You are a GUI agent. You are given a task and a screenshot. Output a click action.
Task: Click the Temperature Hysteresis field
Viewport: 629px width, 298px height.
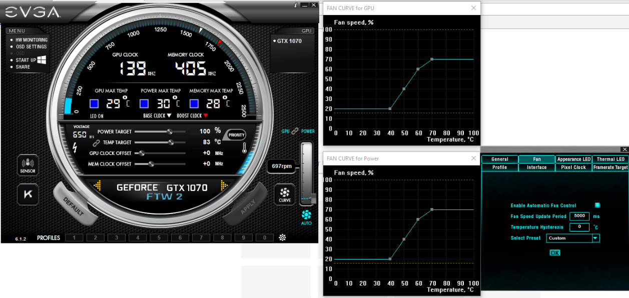coord(579,227)
